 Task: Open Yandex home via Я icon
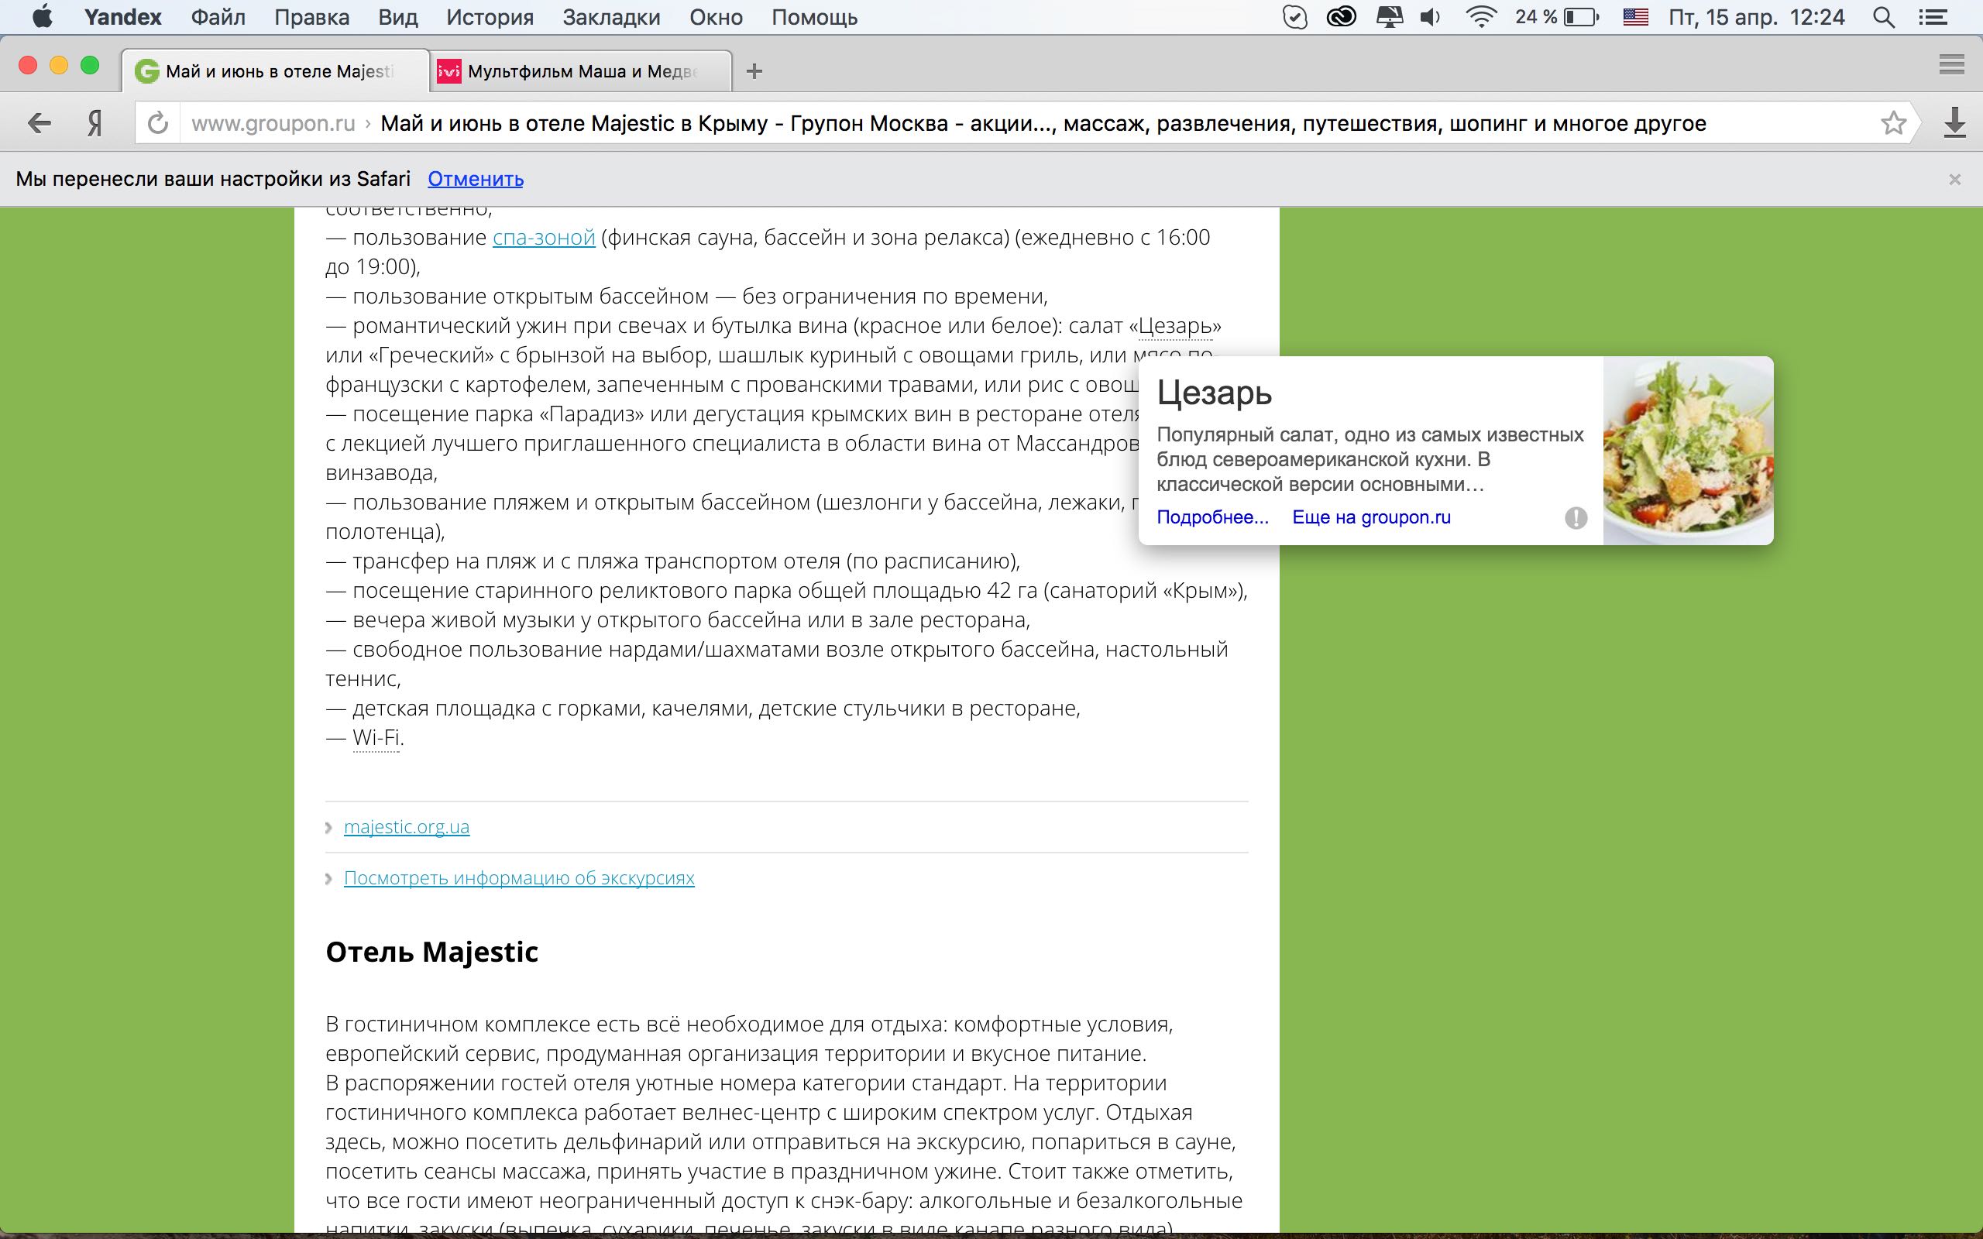(x=95, y=124)
